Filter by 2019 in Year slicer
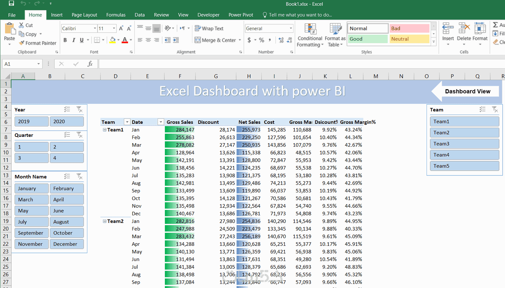The image size is (505, 288). tap(31, 121)
